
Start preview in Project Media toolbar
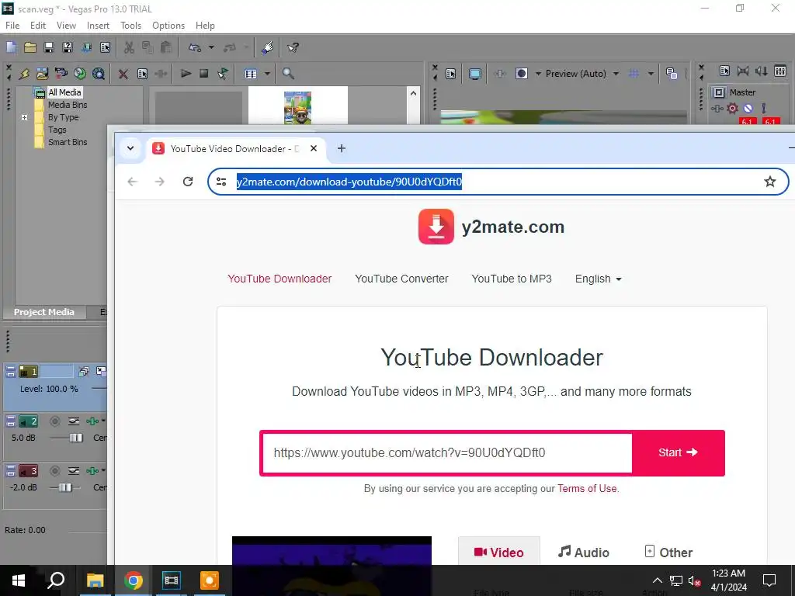186,74
